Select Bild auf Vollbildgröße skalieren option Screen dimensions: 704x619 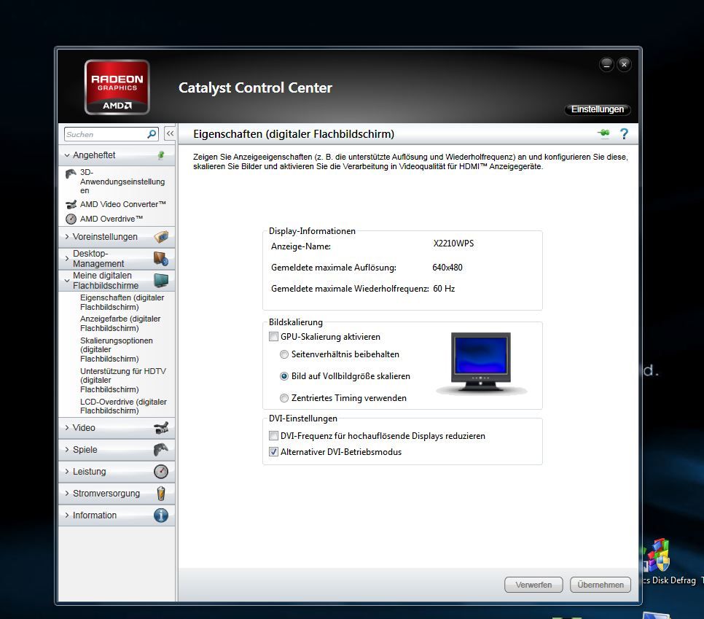(x=283, y=376)
